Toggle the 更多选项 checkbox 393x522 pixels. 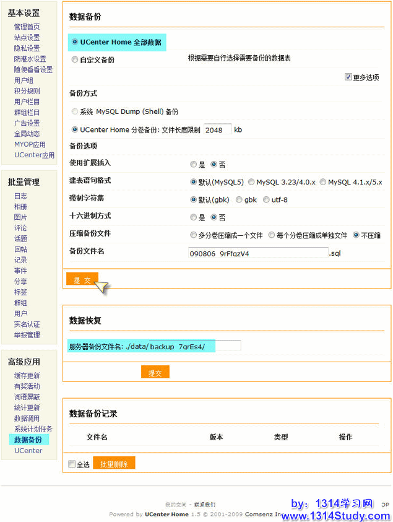(x=348, y=77)
